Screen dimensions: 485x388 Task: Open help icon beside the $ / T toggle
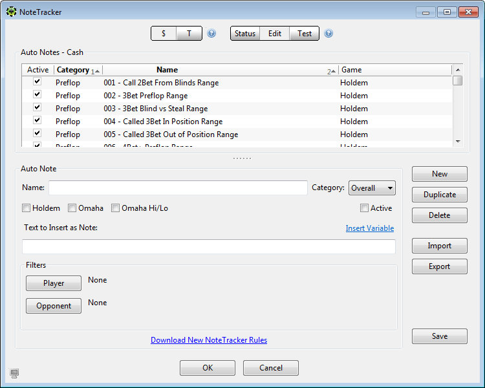[211, 33]
